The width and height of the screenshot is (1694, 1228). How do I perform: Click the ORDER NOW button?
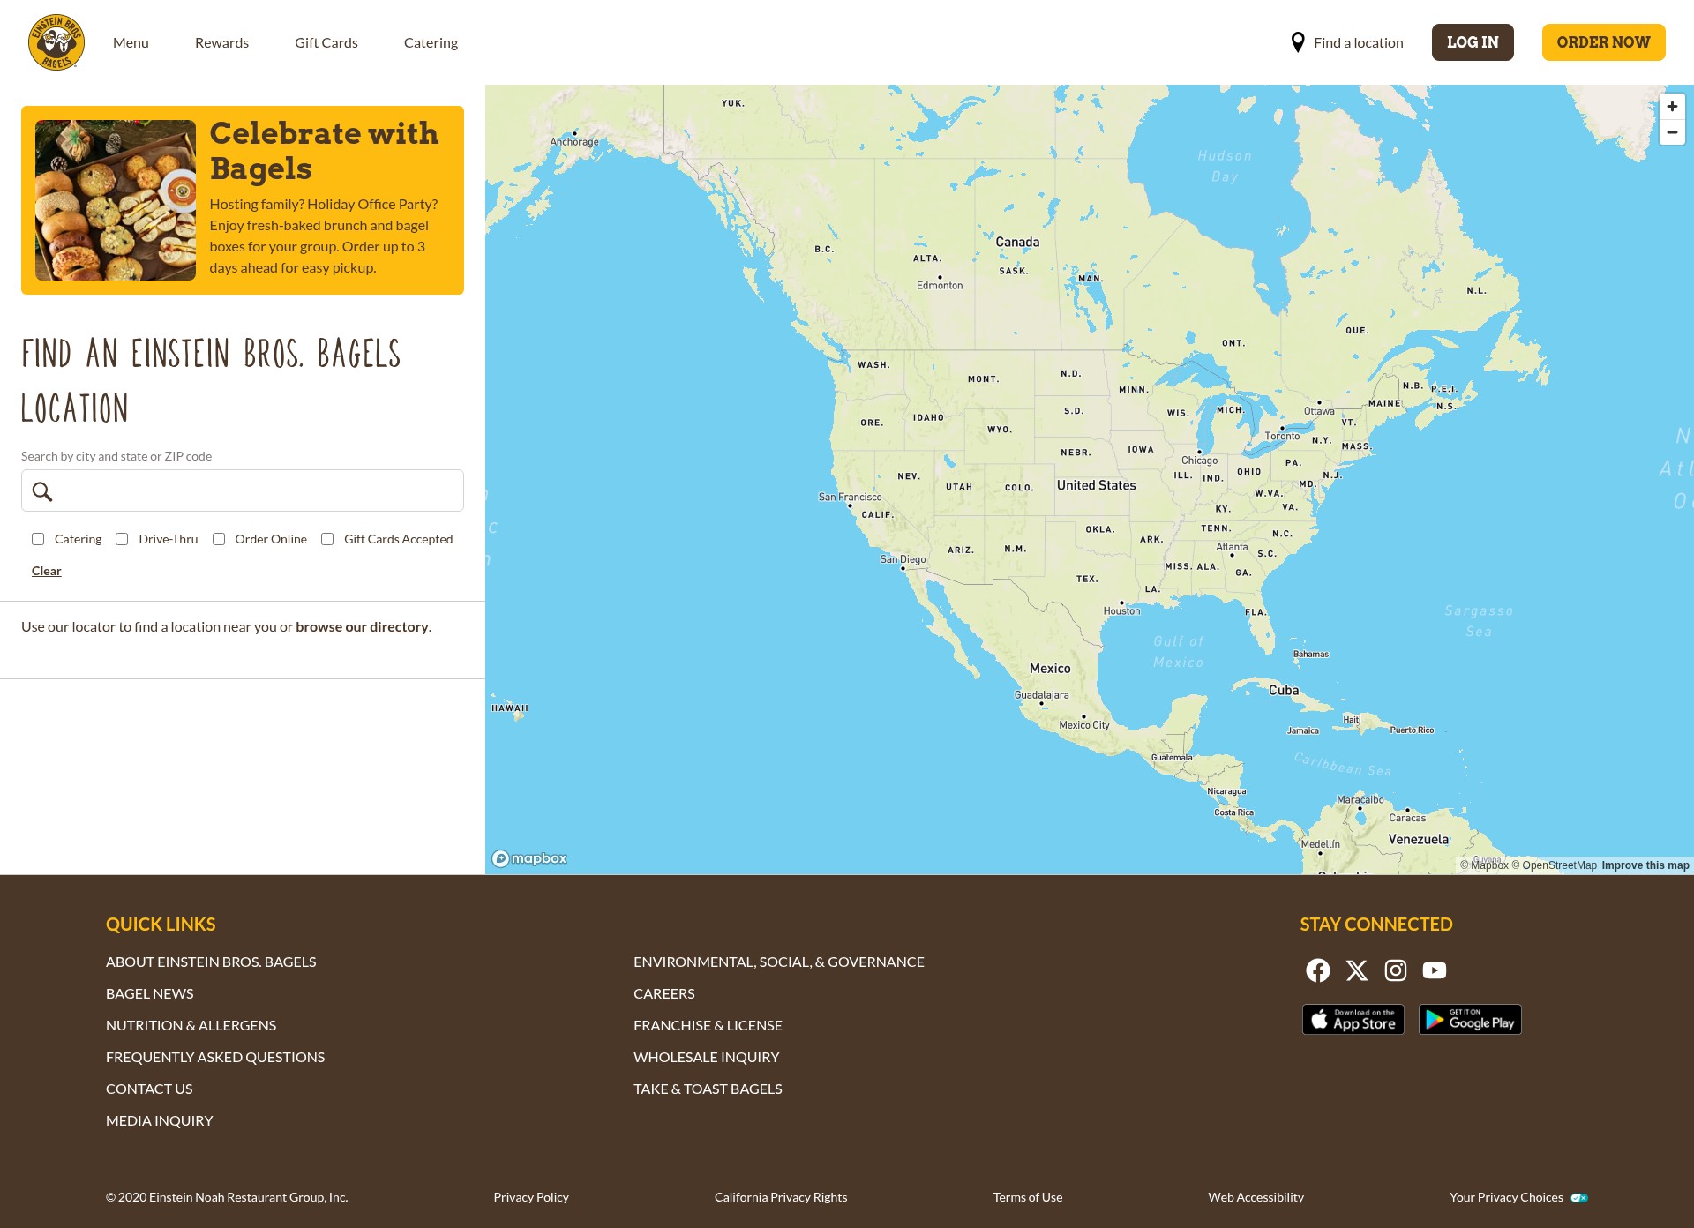coord(1603,42)
